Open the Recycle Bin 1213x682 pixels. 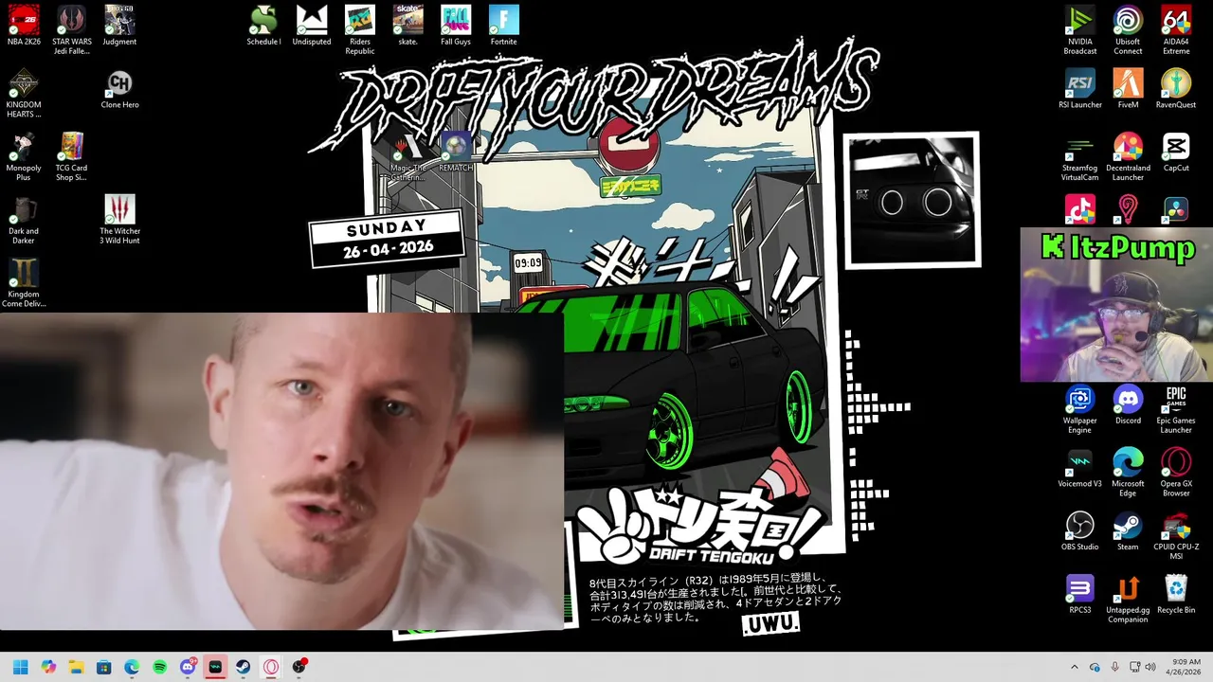[x=1176, y=594]
